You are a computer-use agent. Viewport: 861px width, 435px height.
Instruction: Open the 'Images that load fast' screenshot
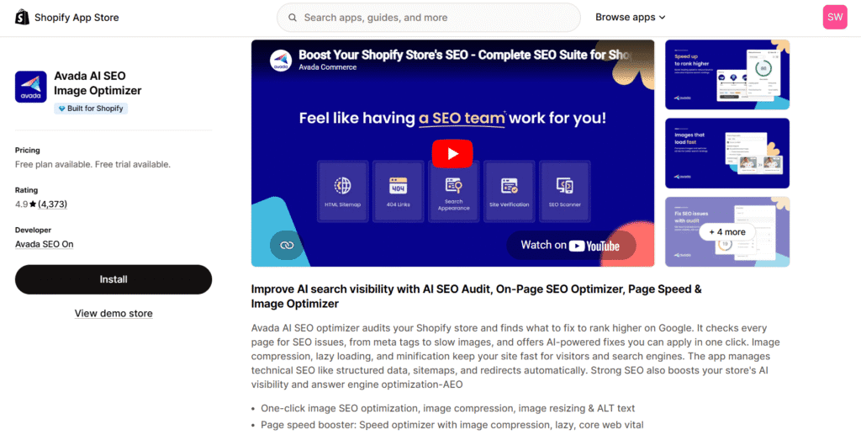point(727,153)
